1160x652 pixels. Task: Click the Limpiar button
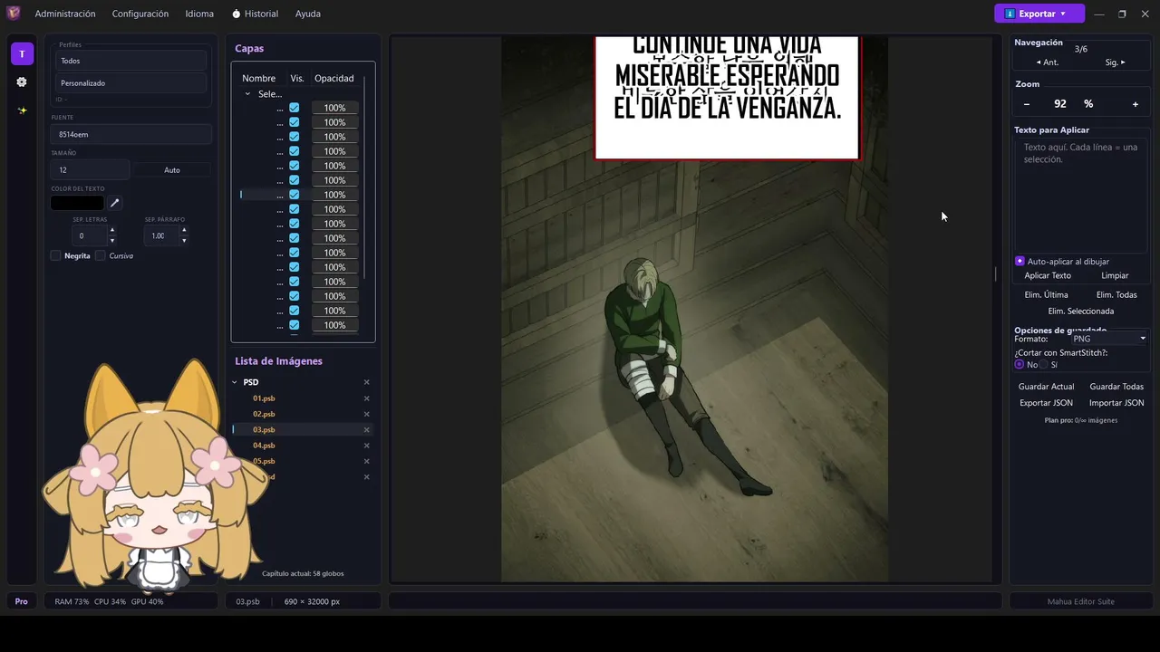point(1115,275)
